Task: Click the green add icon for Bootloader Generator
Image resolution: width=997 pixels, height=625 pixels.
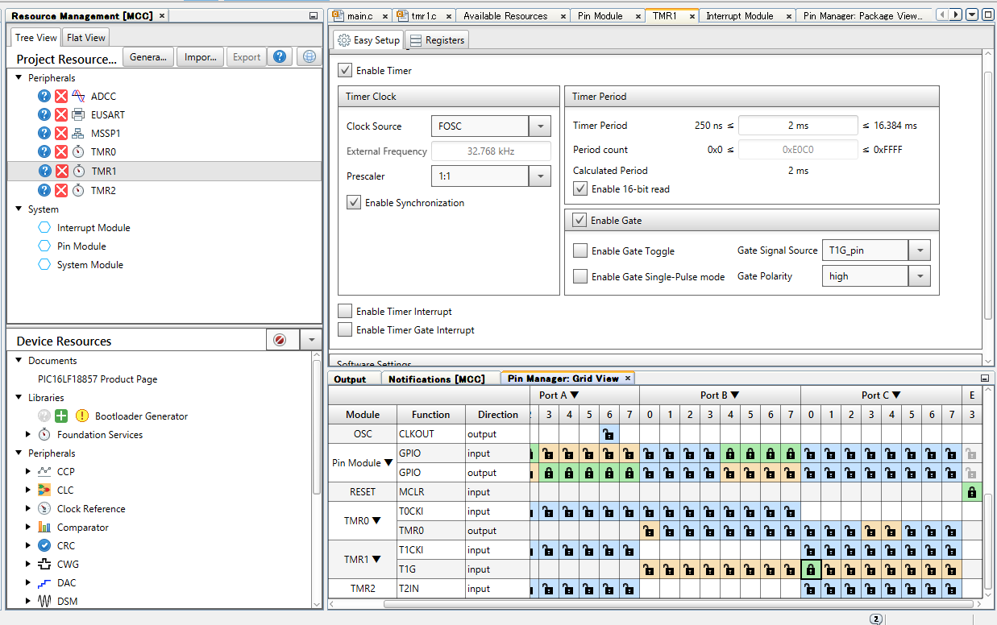Action: tap(61, 416)
